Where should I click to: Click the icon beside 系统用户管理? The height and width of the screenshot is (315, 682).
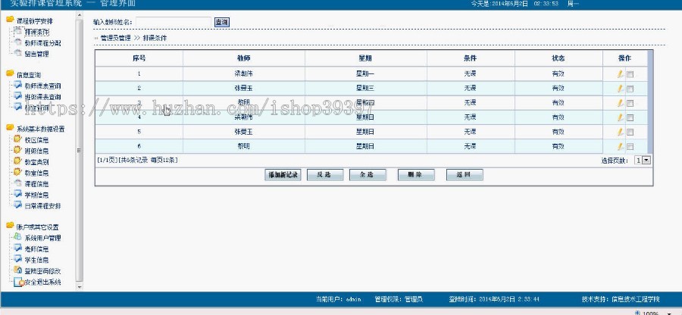(18, 237)
